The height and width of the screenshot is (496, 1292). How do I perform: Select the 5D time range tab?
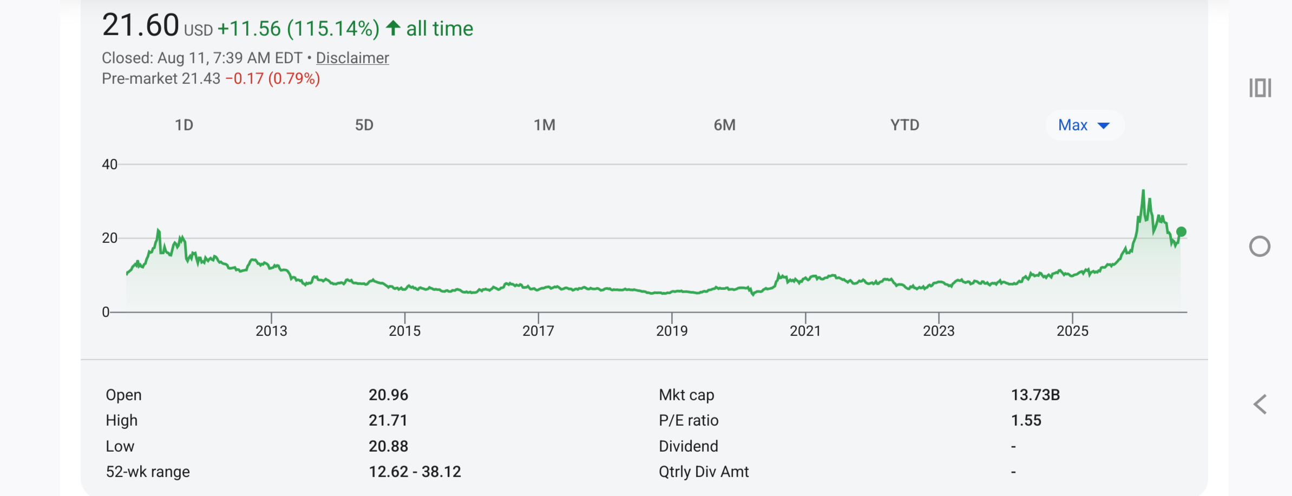(364, 125)
